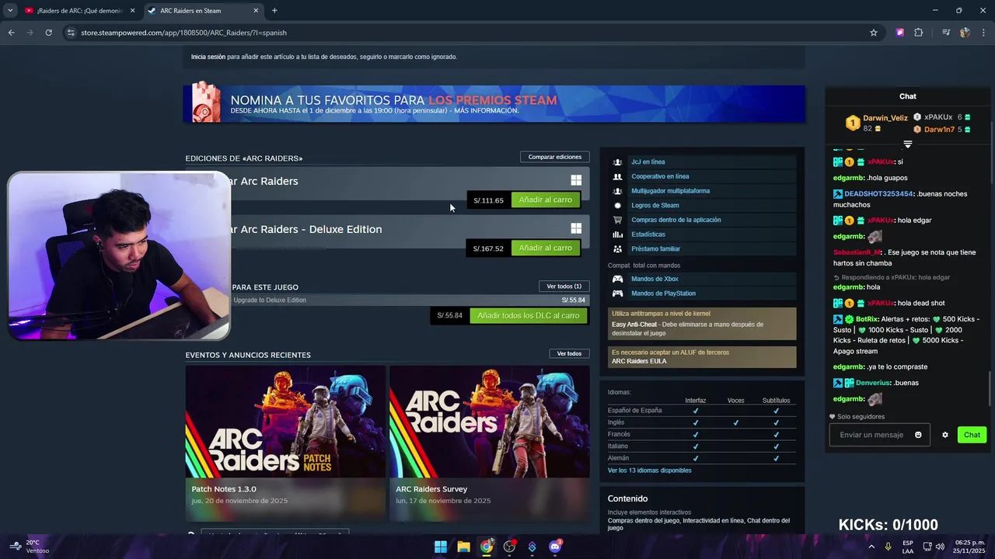Click Mandos de PlayStation link
Image resolution: width=995 pixels, height=559 pixels.
(x=663, y=293)
